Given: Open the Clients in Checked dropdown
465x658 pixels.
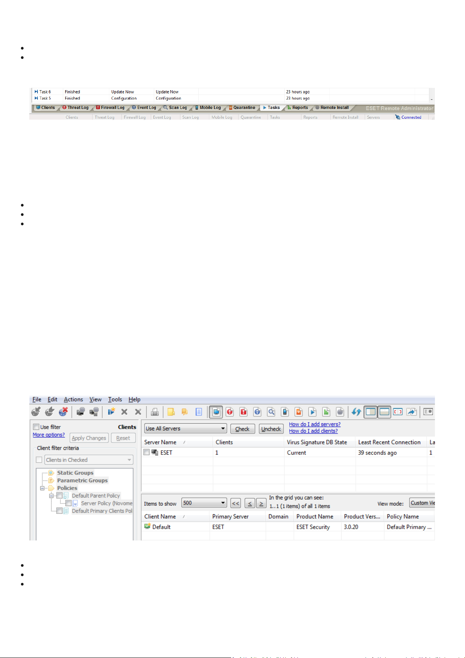Looking at the screenshot, I should [x=89, y=460].
